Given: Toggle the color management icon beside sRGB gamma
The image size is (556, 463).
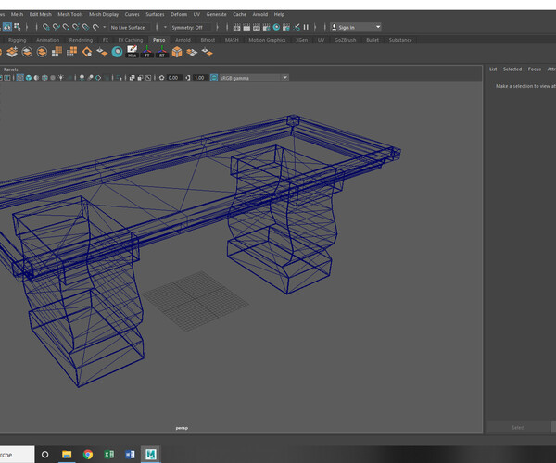Looking at the screenshot, I should click(214, 78).
